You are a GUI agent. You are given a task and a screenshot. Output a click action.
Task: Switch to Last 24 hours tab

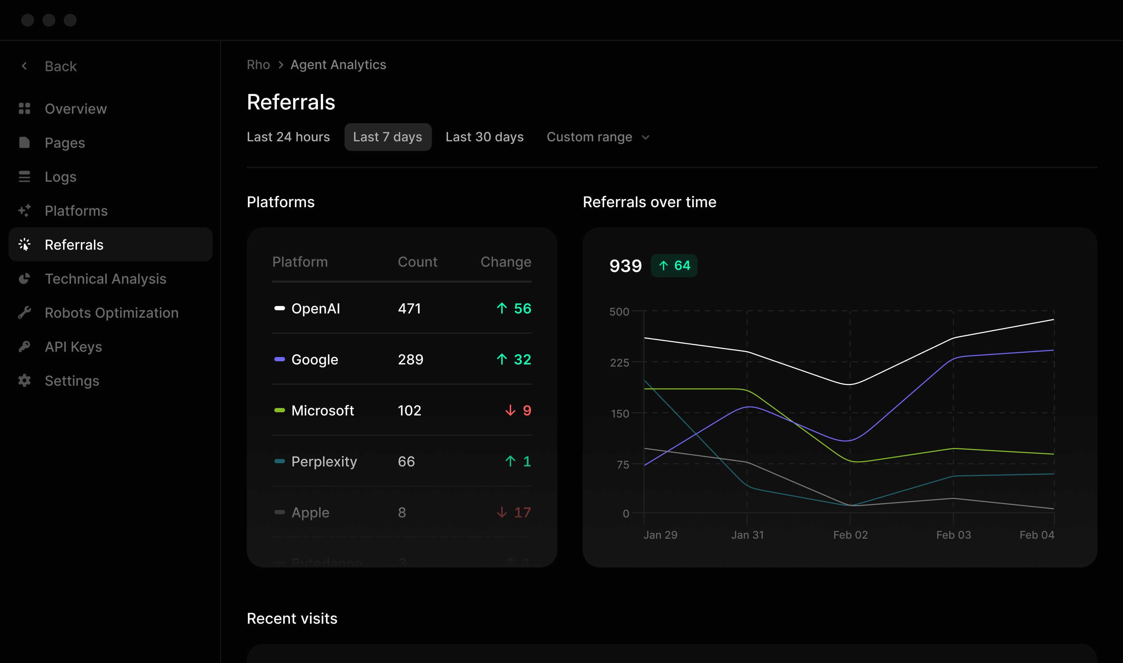click(x=288, y=137)
